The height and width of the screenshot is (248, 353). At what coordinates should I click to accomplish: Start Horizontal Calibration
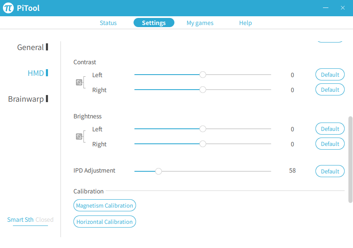[104, 222]
